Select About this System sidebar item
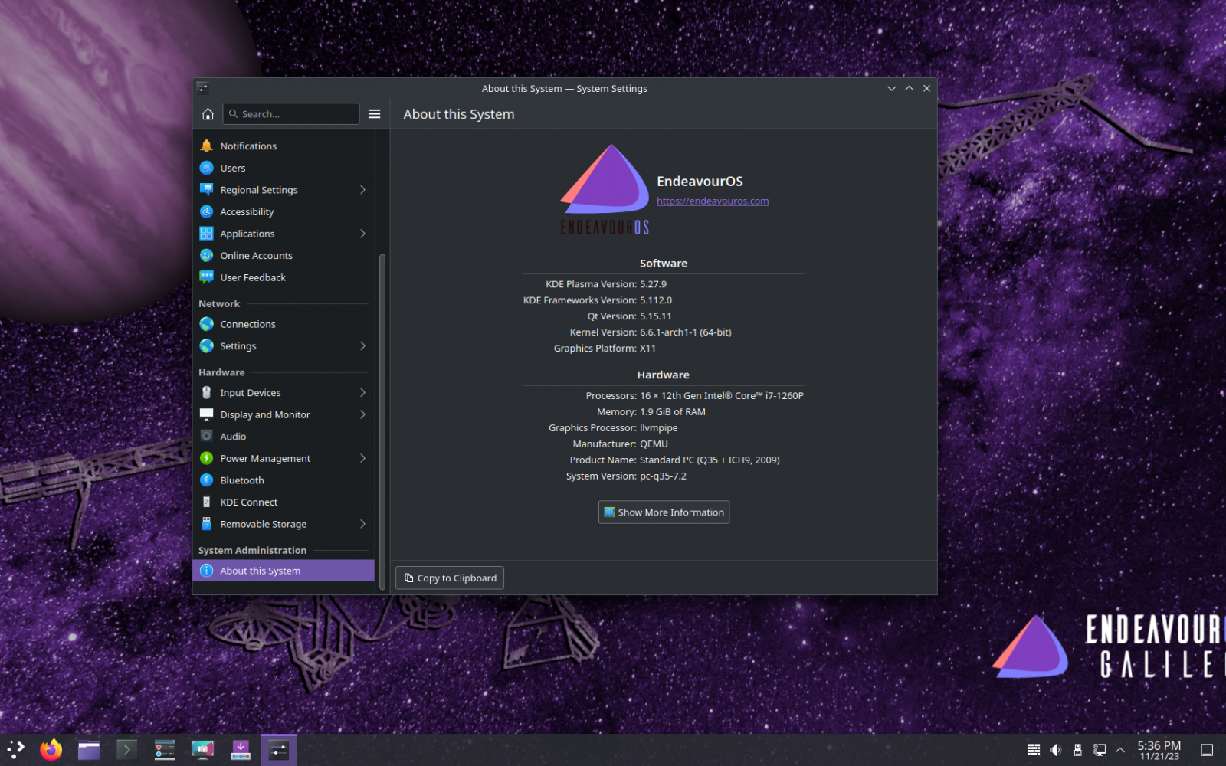The width and height of the screenshot is (1226, 766). pos(261,571)
